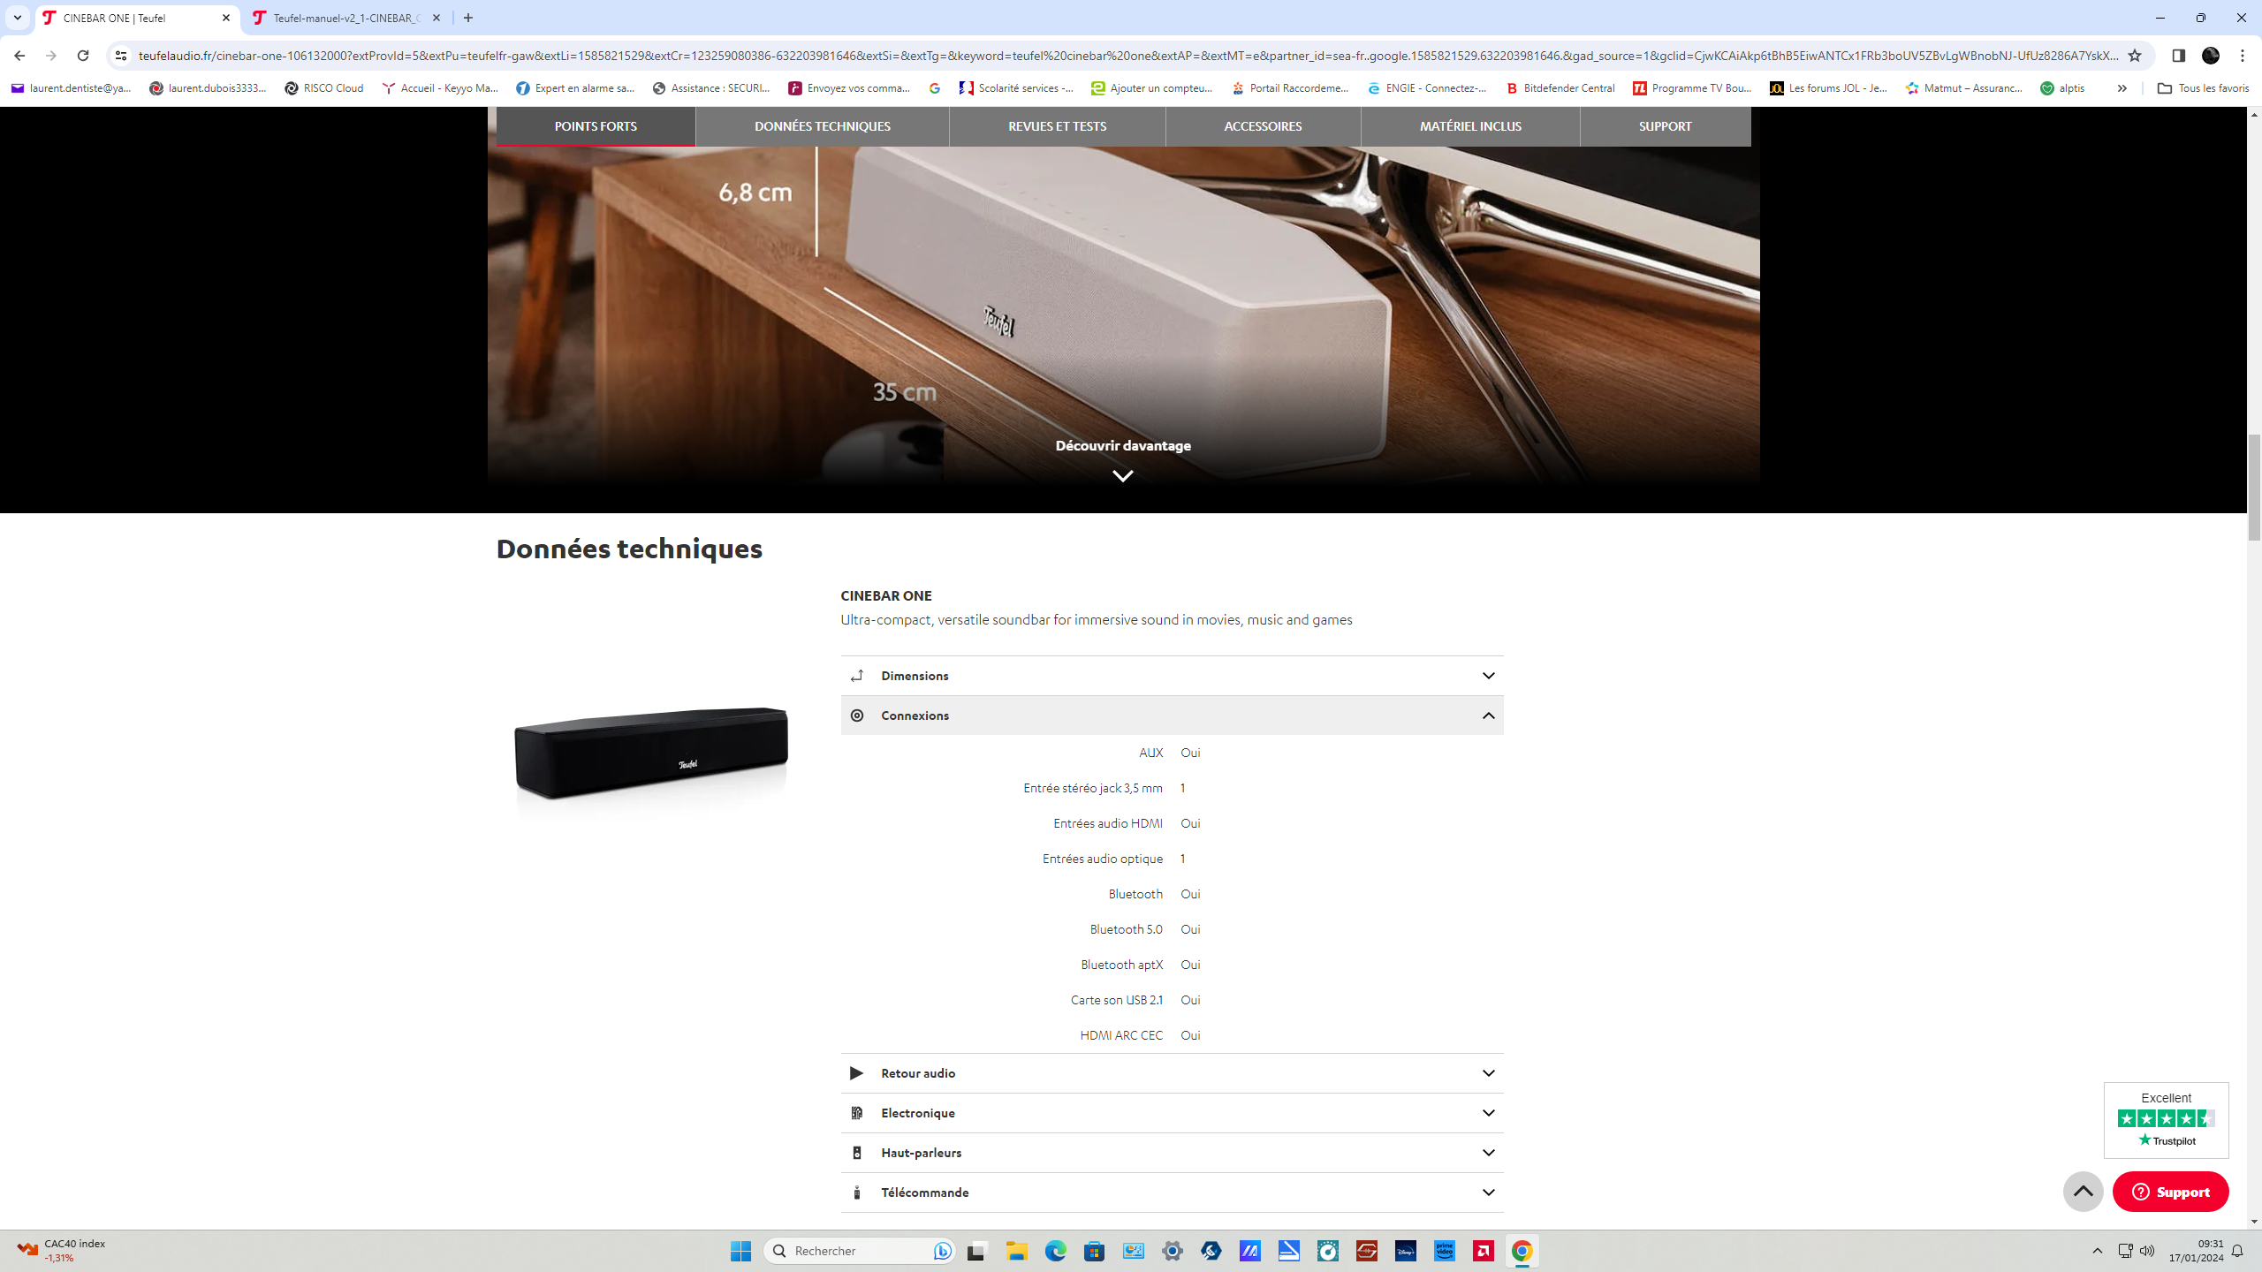Click 'Carte son USB 2.1' spec label

(1117, 1000)
